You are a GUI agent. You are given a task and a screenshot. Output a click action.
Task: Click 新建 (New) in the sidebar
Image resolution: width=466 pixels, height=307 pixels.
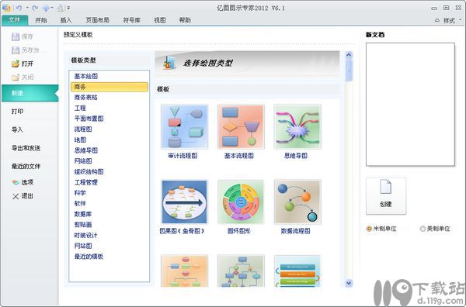click(x=30, y=93)
